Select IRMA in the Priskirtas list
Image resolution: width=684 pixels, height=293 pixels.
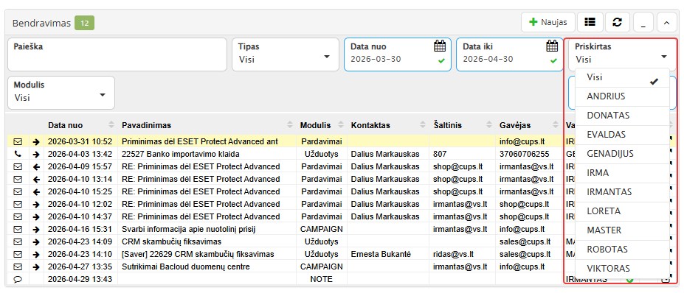[623, 173]
